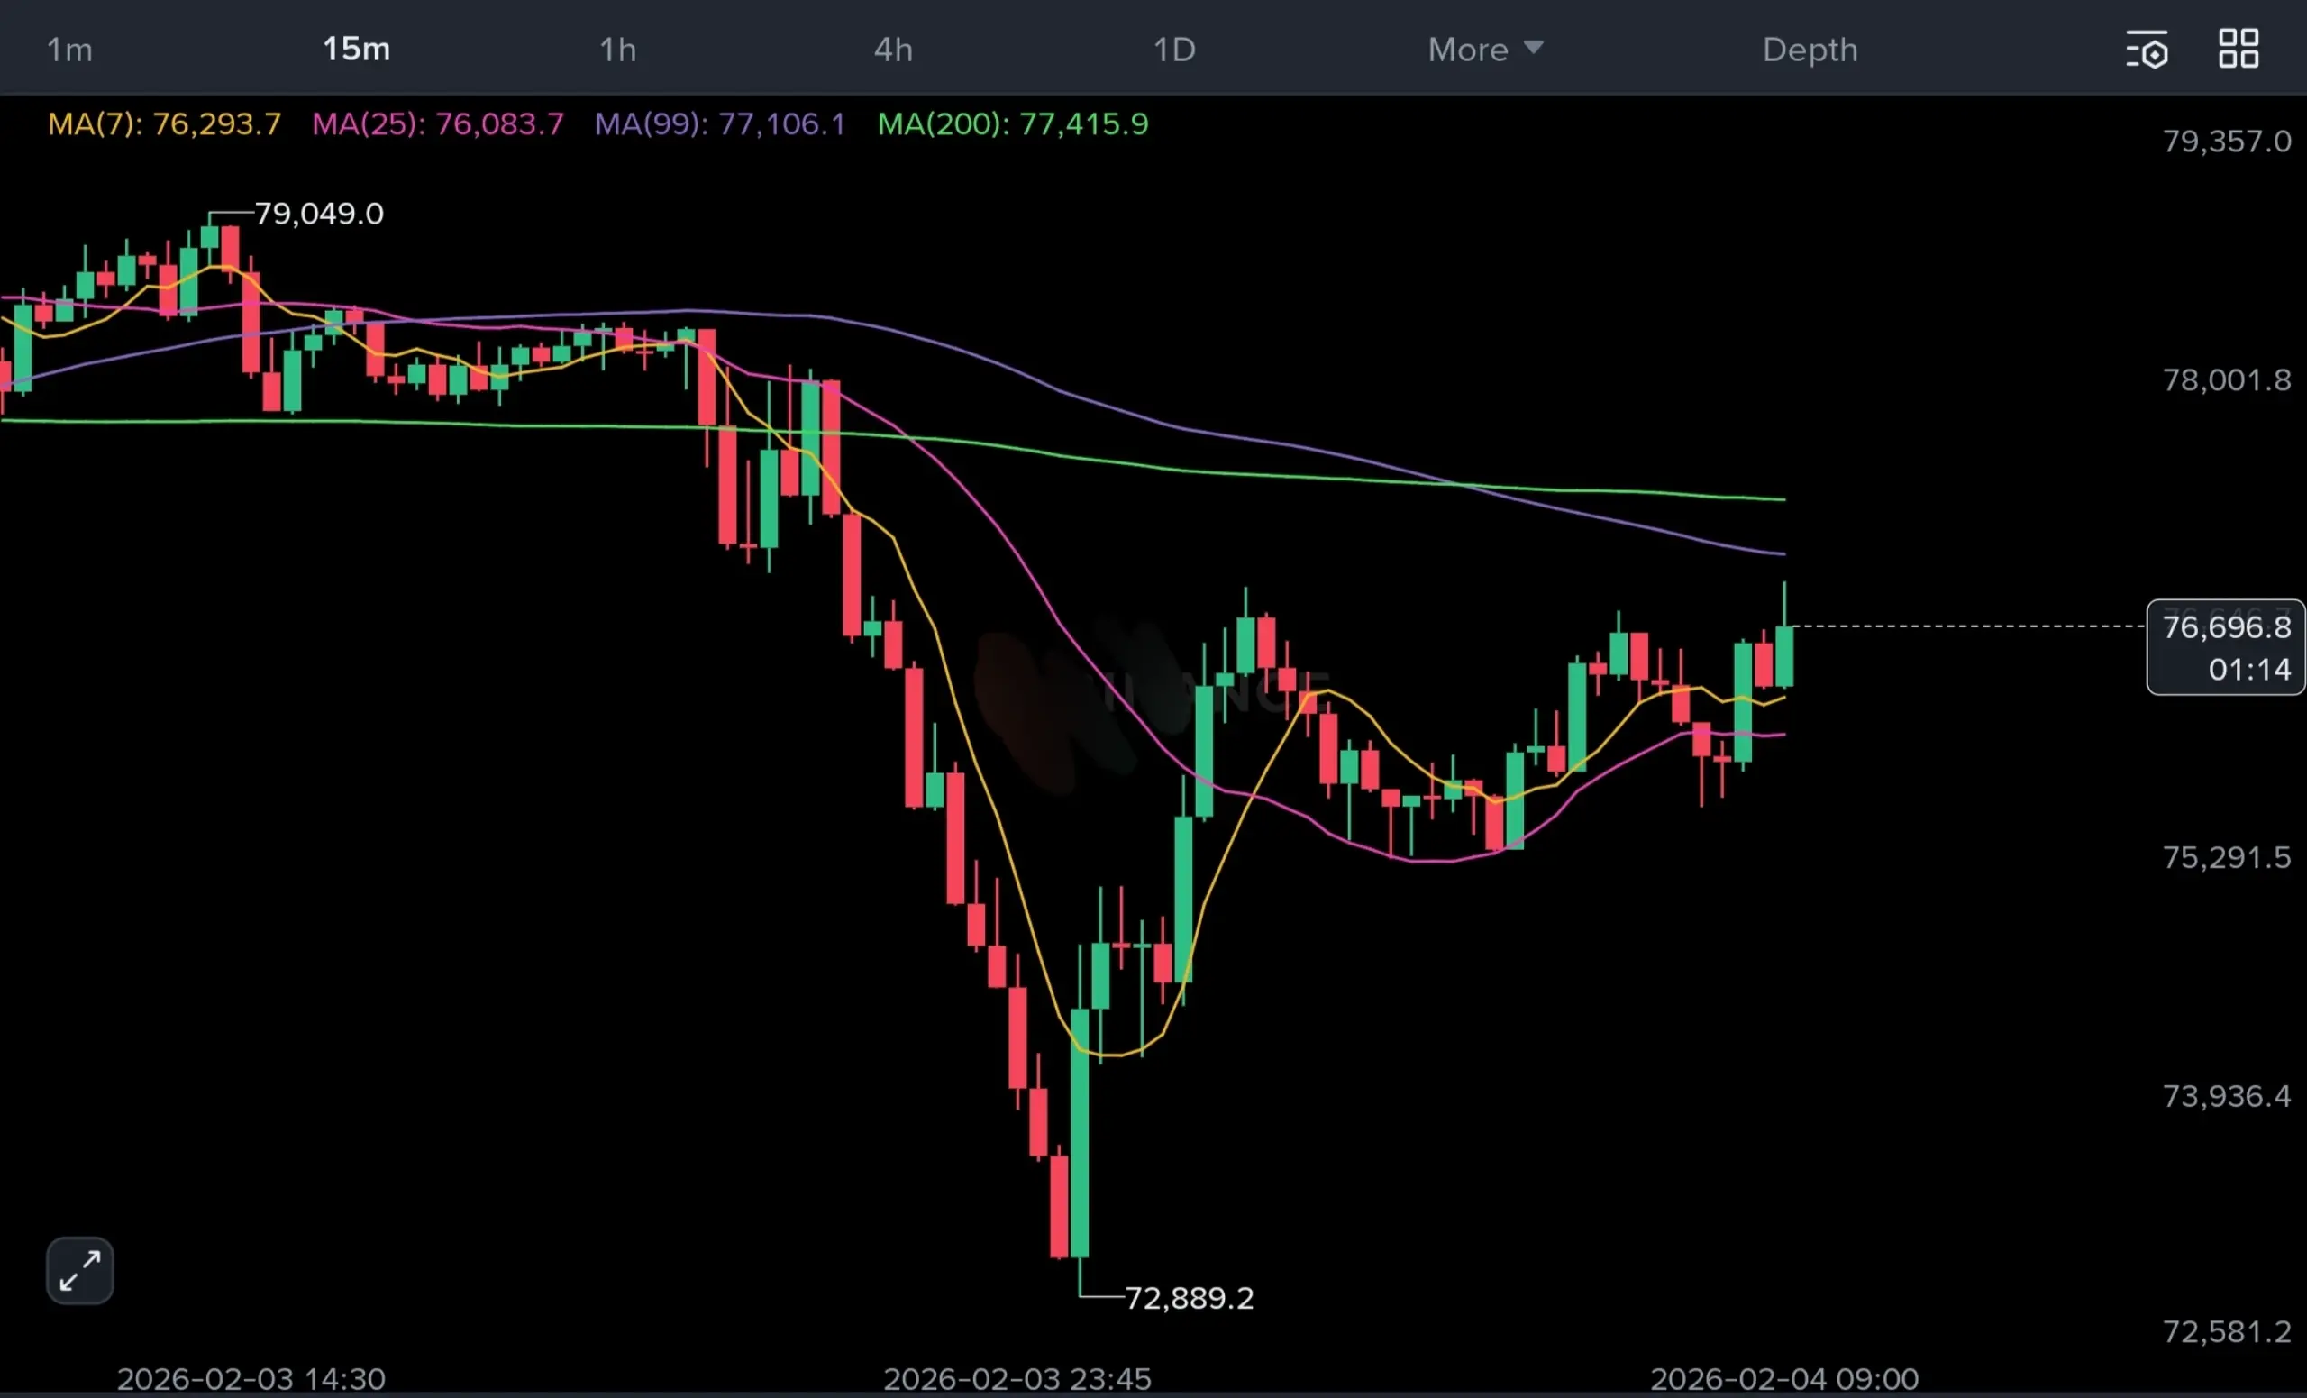This screenshot has height=1398, width=2307.
Task: Click the MA(200) indicator label
Action: 1012,123
